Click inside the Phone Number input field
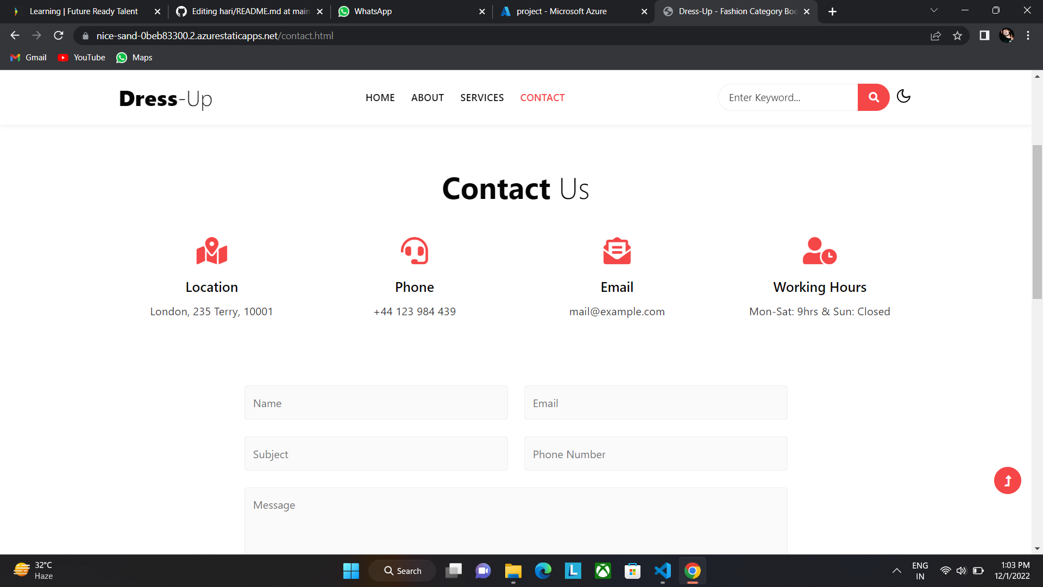1043x587 pixels. pyautogui.click(x=655, y=454)
